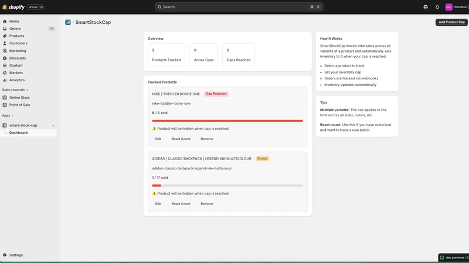Open the houdass account menu
The height and width of the screenshot is (263, 469).
(457, 7)
